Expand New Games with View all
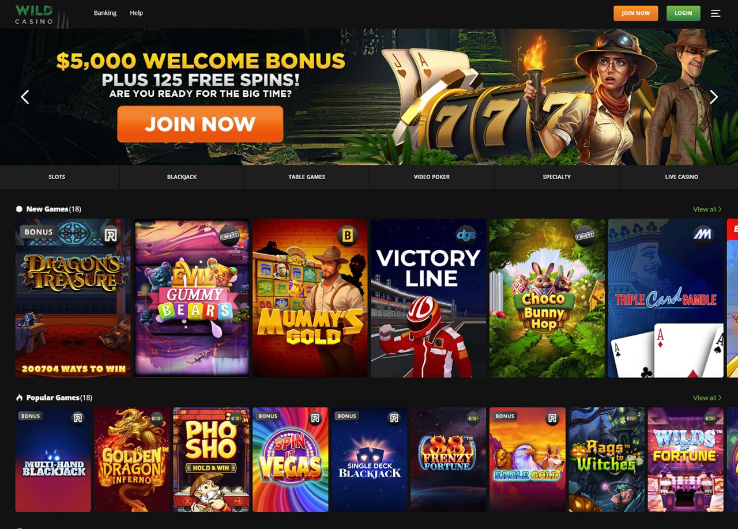The image size is (738, 529). (x=707, y=209)
